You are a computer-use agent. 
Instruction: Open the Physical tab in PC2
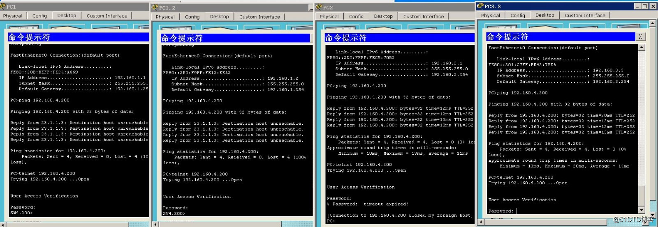(329, 16)
